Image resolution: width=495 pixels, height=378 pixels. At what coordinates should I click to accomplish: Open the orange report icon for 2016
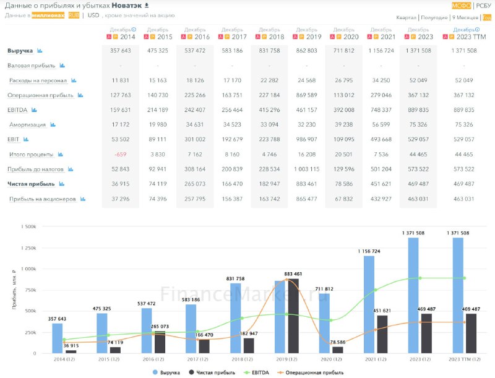[x=190, y=37]
